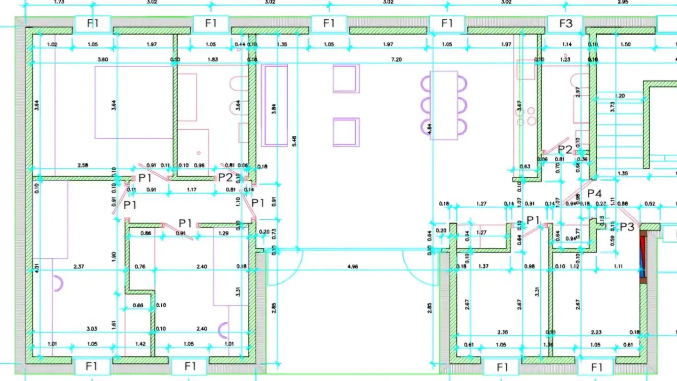The height and width of the screenshot is (381, 677).
Task: Pick the 0.76 dimension value
Action: click(140, 267)
